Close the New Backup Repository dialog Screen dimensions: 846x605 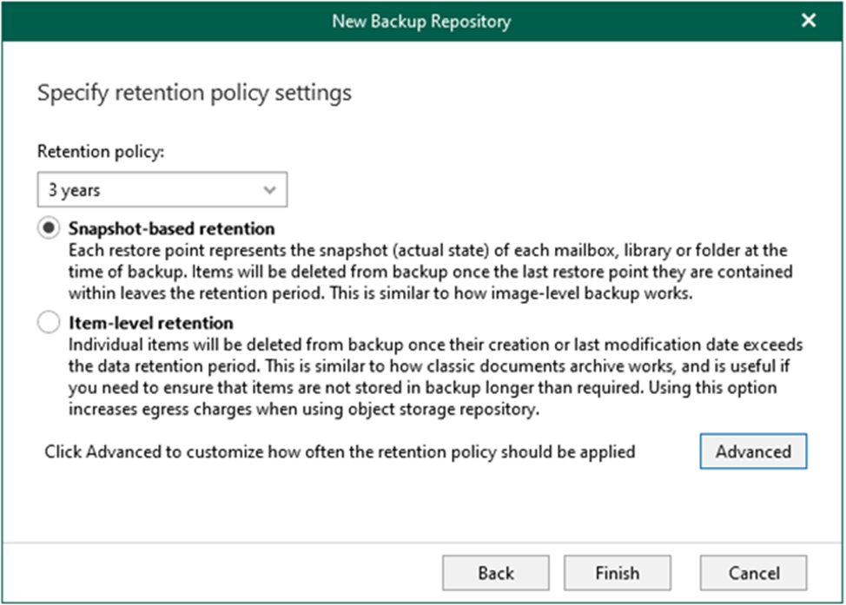click(x=809, y=21)
